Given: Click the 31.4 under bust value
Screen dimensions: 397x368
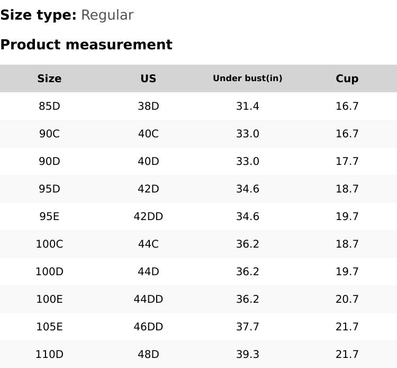Looking at the screenshot, I should point(247,106).
